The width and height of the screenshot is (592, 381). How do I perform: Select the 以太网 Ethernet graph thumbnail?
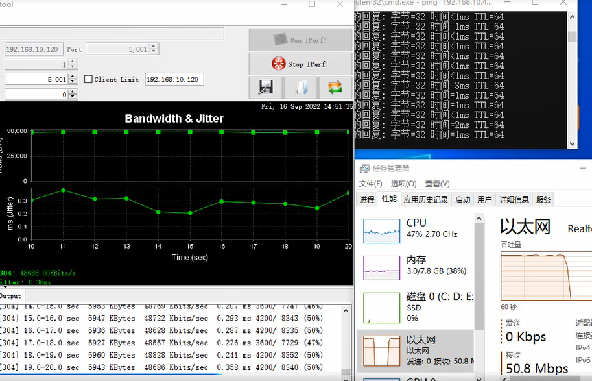(x=382, y=351)
